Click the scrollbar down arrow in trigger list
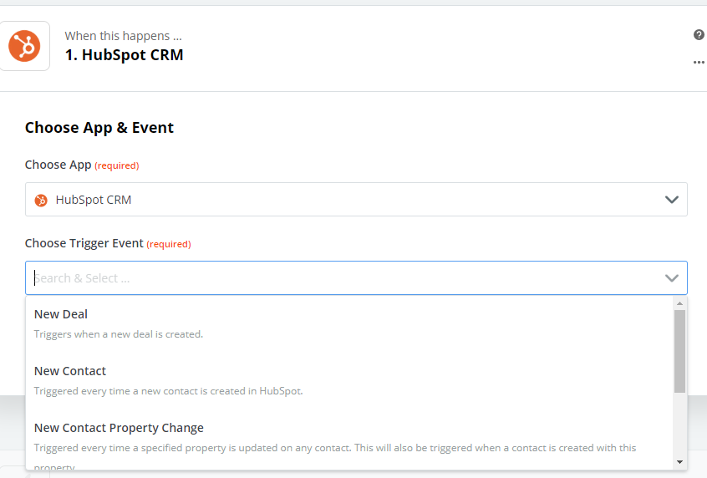Screen dimensions: 707x478 679,462
